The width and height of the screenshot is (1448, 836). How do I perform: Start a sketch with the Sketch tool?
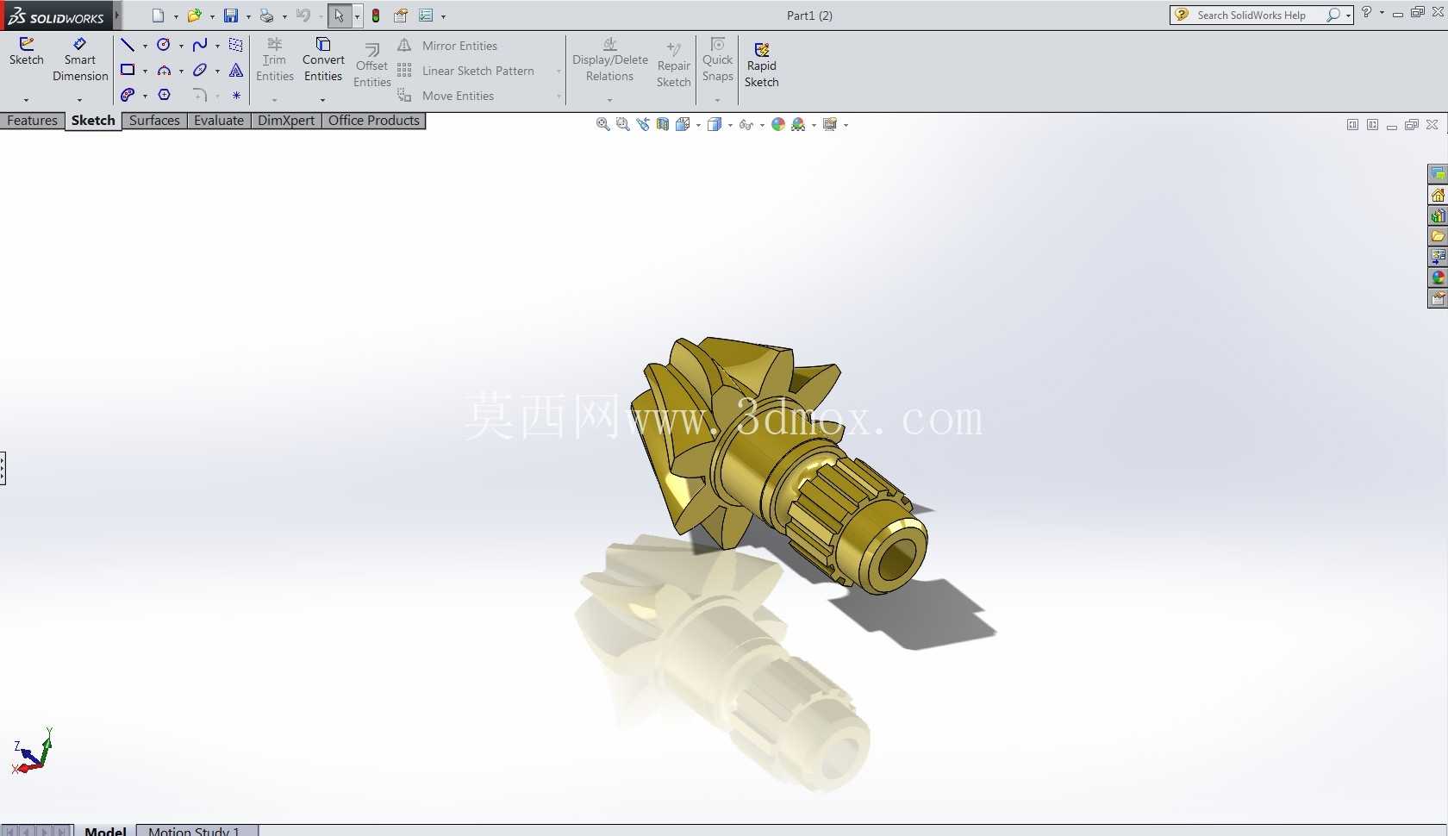[x=26, y=52]
